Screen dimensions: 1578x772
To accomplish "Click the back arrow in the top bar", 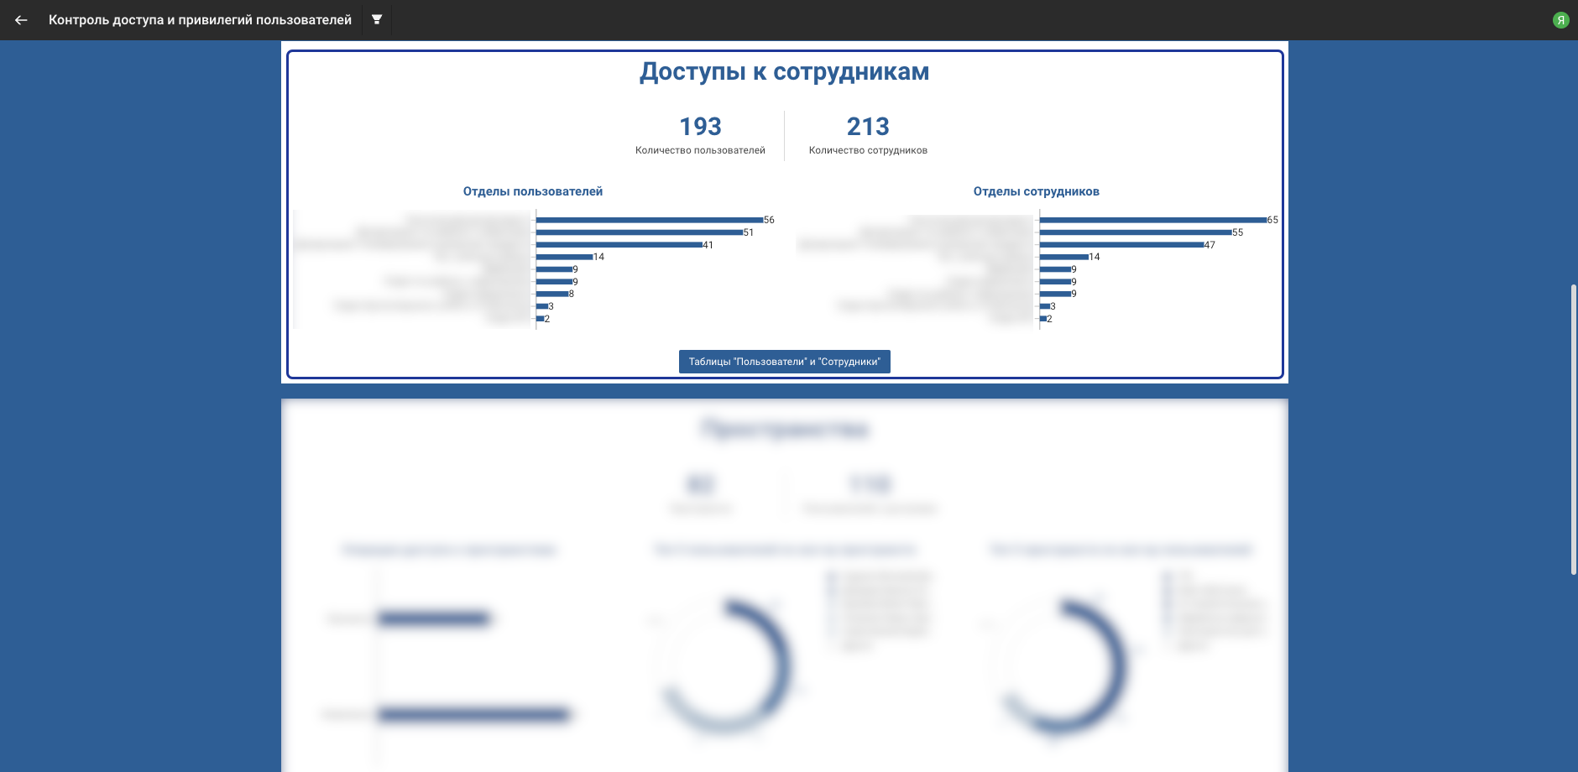I will tap(21, 20).
